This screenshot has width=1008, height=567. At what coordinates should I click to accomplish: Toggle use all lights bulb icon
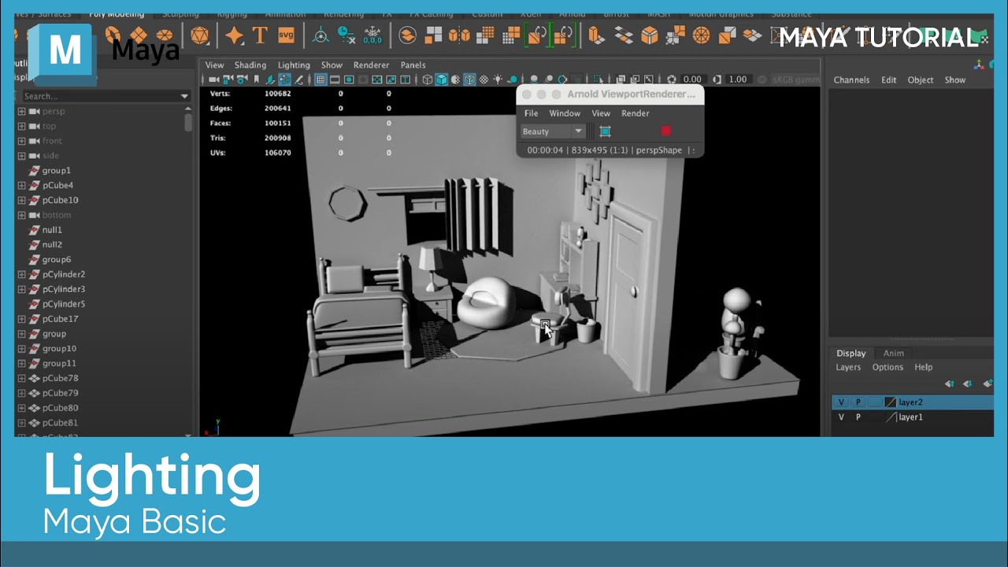tap(498, 80)
